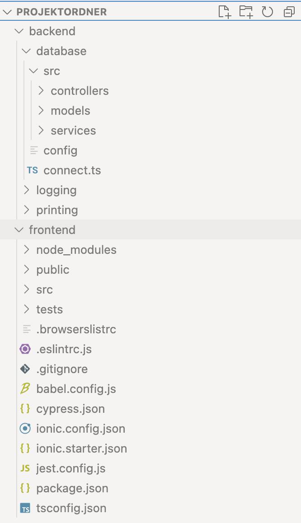Click the Babel icon beside babel.config.js
301x523 pixels.
[25, 388]
